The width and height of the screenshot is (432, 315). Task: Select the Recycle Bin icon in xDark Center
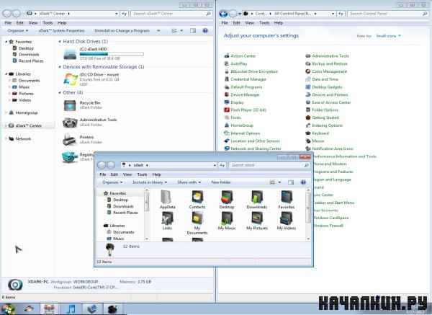tap(70, 105)
